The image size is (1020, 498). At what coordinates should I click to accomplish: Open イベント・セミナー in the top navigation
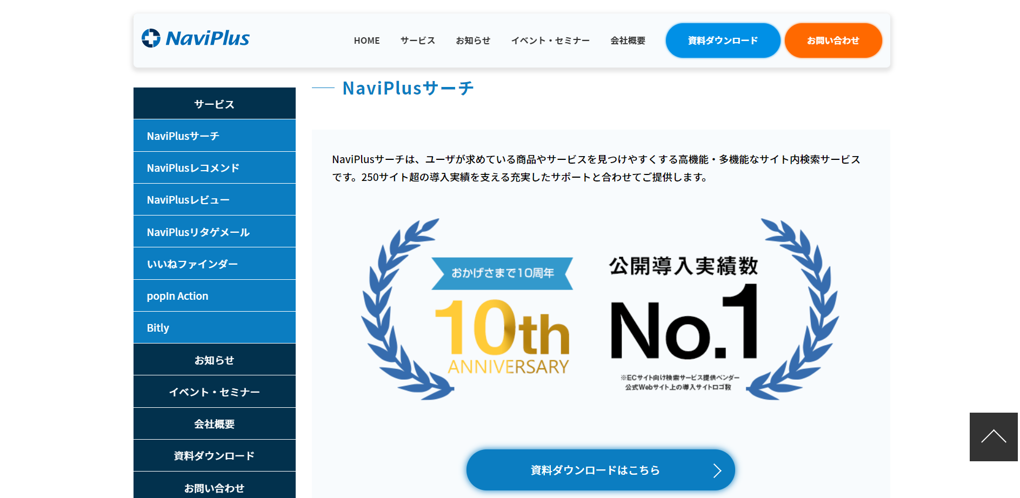[x=550, y=41]
